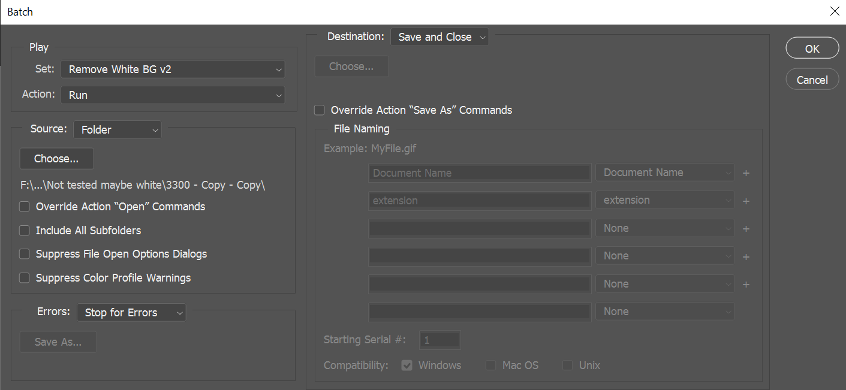
Task: Check Suppress File Open Options Dialogs
Action: pyautogui.click(x=24, y=253)
